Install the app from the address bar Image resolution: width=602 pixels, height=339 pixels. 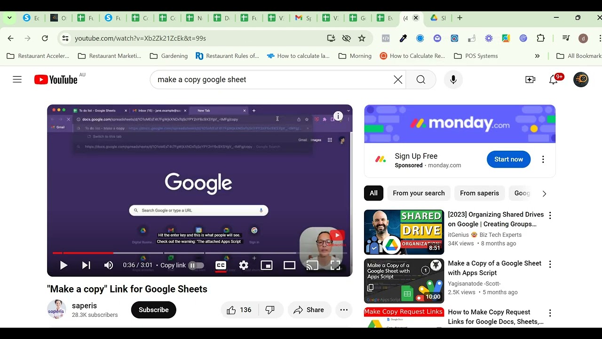331,38
